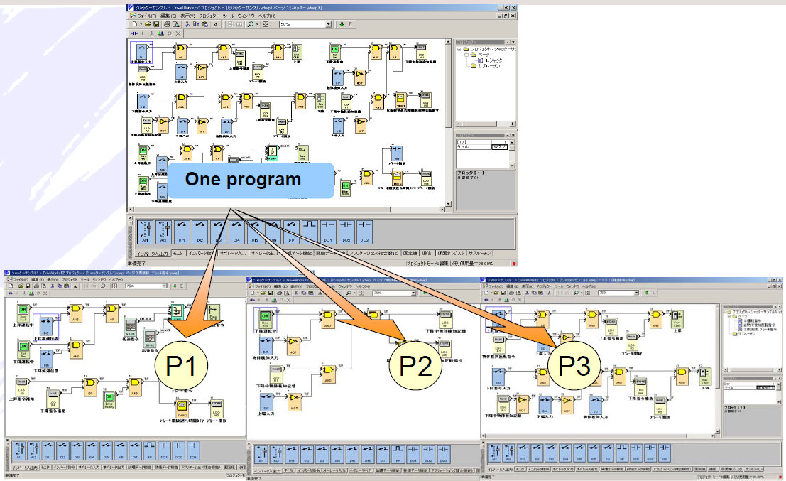Viewport: 786px width, 481px height.
Task: Collapse the プロジェクト root tree node
Action: point(459,49)
